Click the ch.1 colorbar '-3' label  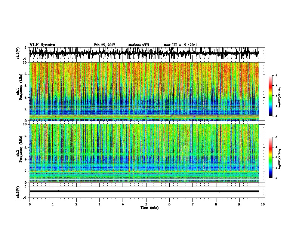click(x=275, y=76)
